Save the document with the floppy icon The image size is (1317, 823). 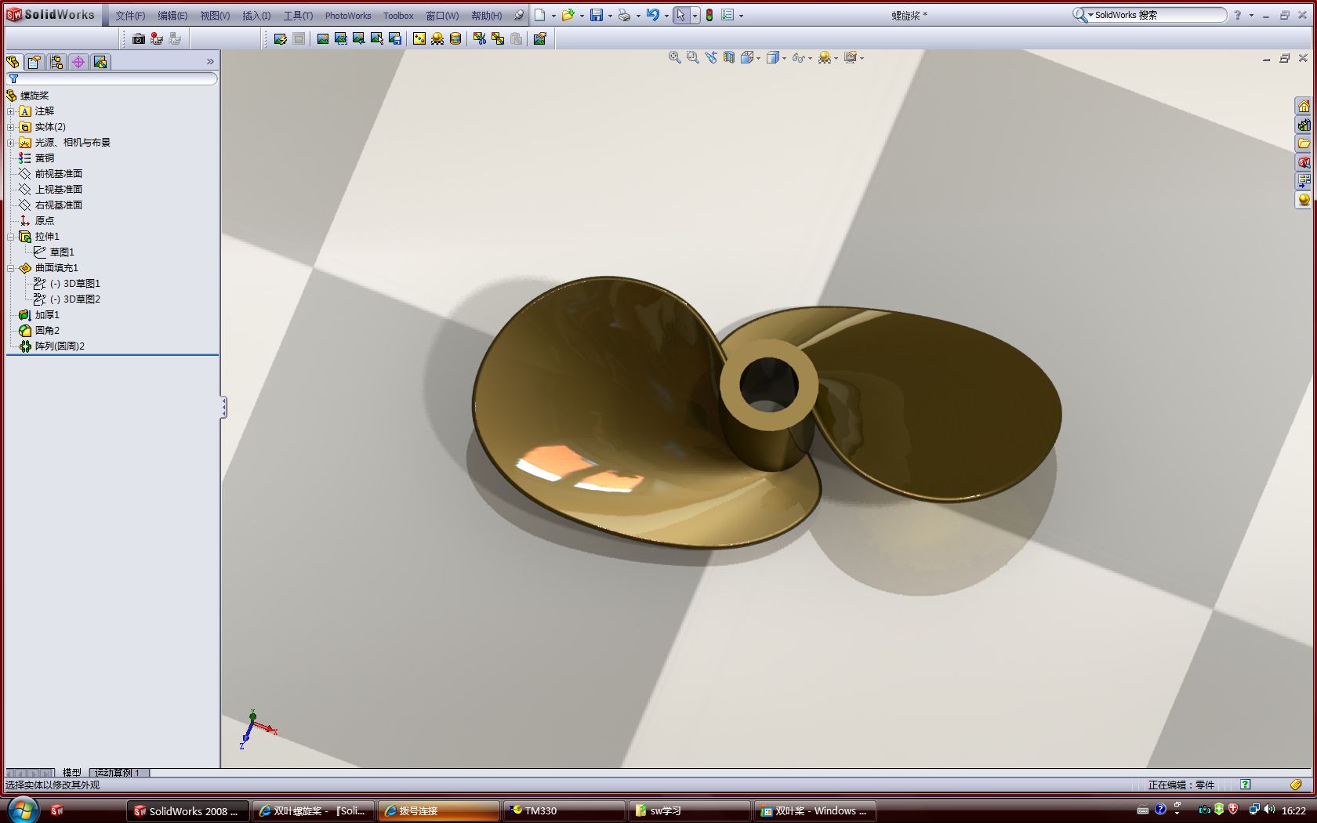pyautogui.click(x=597, y=15)
